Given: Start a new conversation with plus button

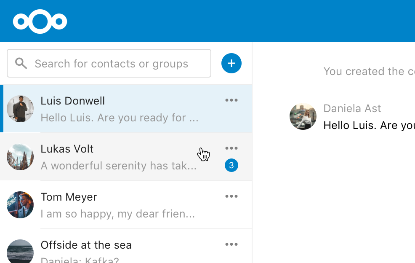Looking at the screenshot, I should tap(231, 63).
